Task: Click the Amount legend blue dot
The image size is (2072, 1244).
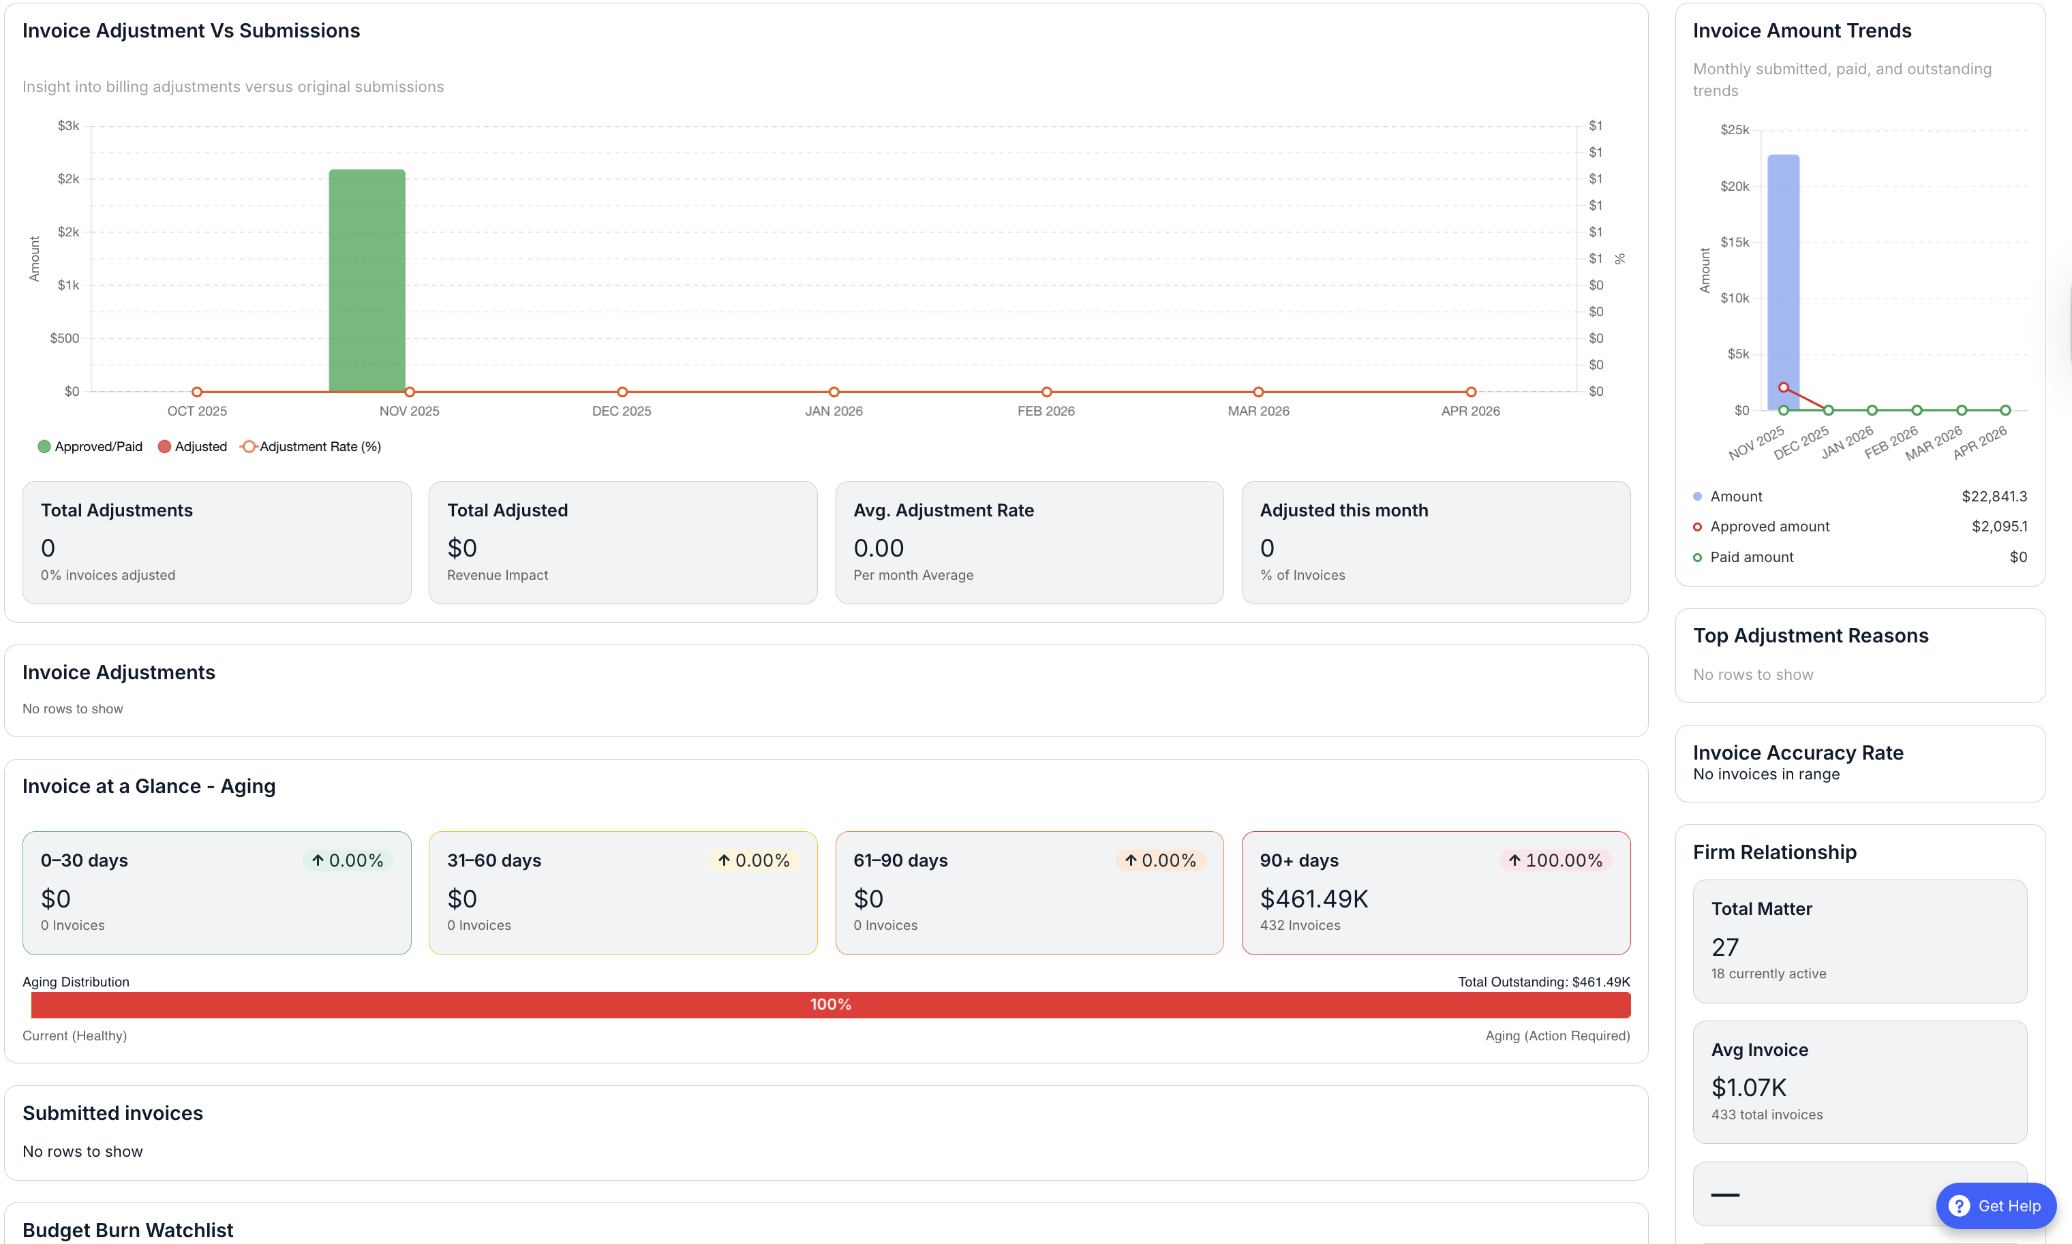Action: (1697, 496)
